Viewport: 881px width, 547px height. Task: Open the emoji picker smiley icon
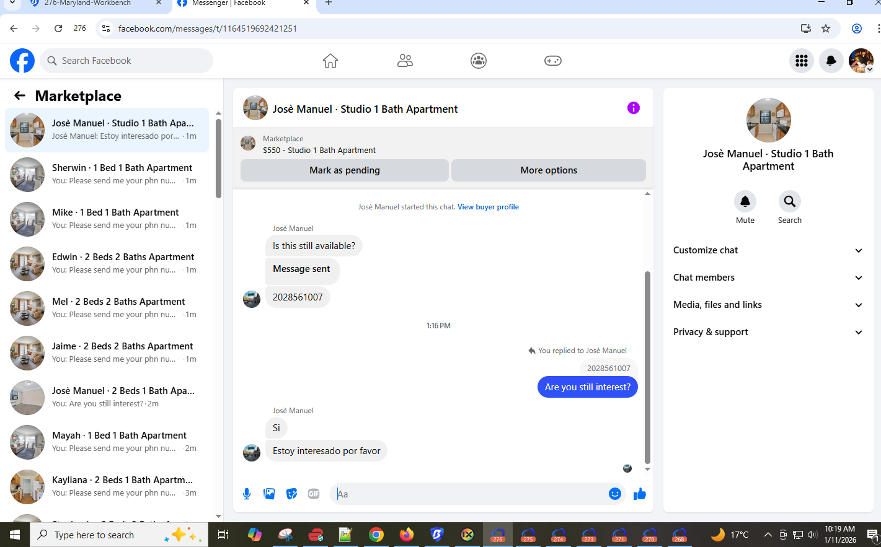click(x=615, y=494)
